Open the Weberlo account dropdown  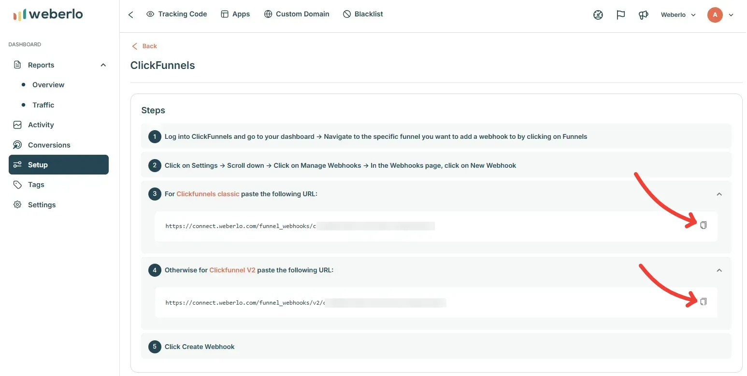(678, 15)
